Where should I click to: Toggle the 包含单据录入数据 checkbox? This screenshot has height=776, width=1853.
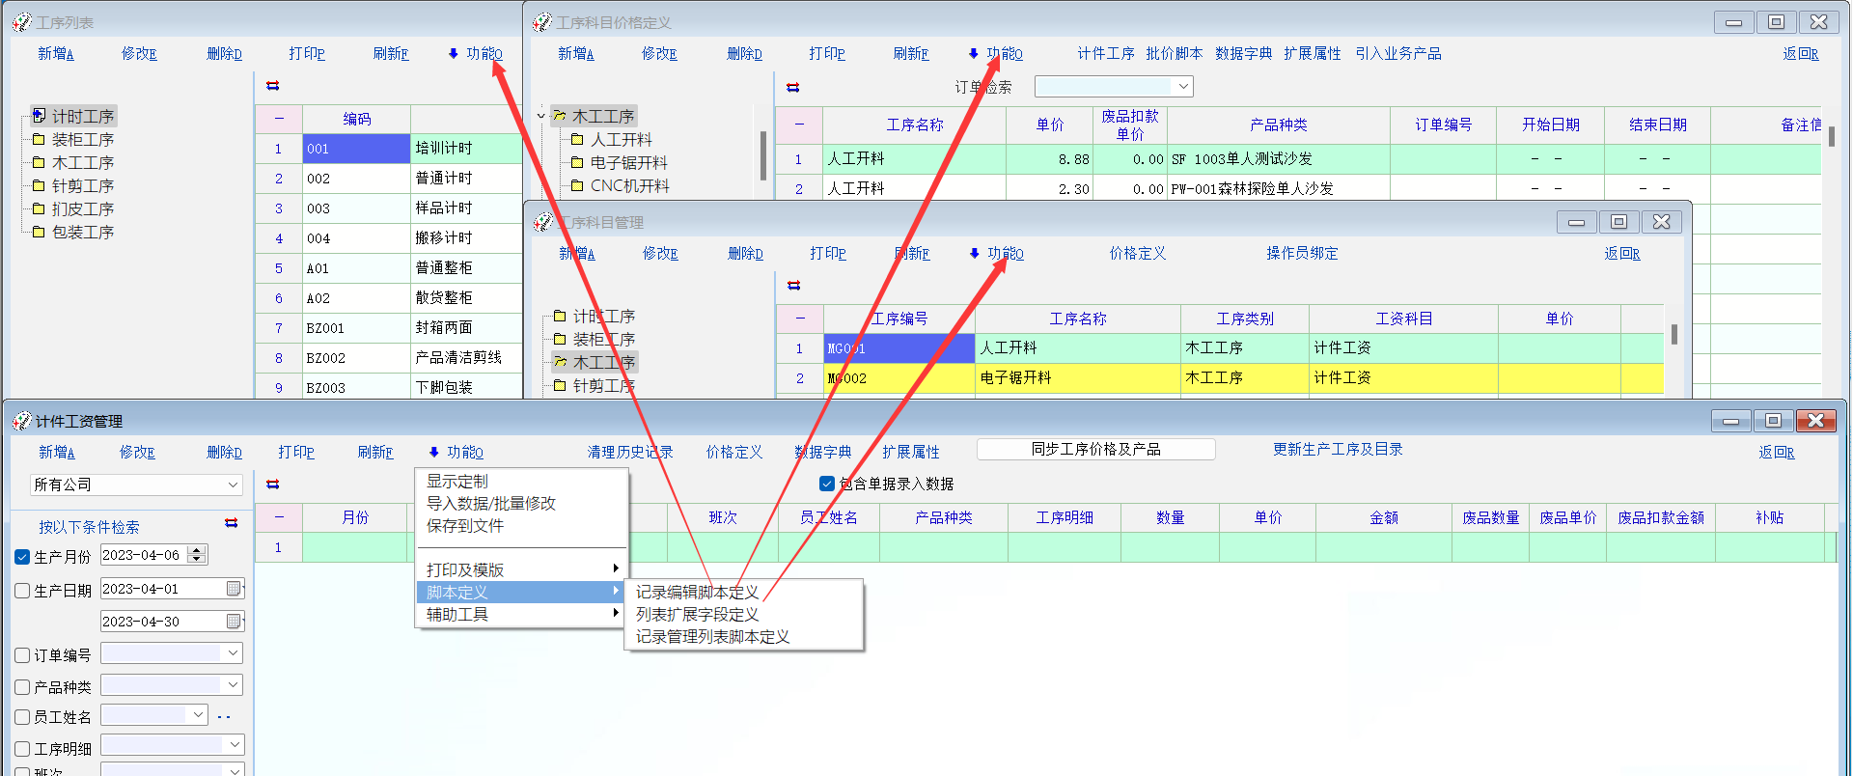[x=827, y=484]
